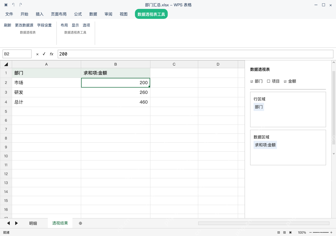This screenshot has width=336, height=236.
Task: Open the fx insert function icon
Action: coord(51,54)
